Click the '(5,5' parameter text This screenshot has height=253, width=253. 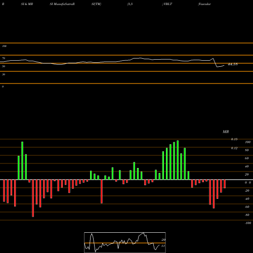click(x=130, y=4)
